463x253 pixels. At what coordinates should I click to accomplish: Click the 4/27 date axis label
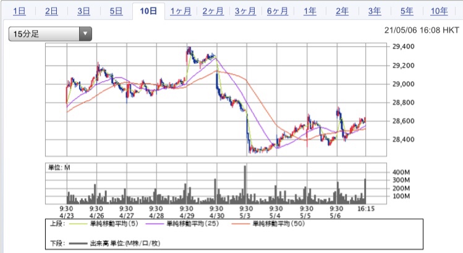click(x=127, y=216)
